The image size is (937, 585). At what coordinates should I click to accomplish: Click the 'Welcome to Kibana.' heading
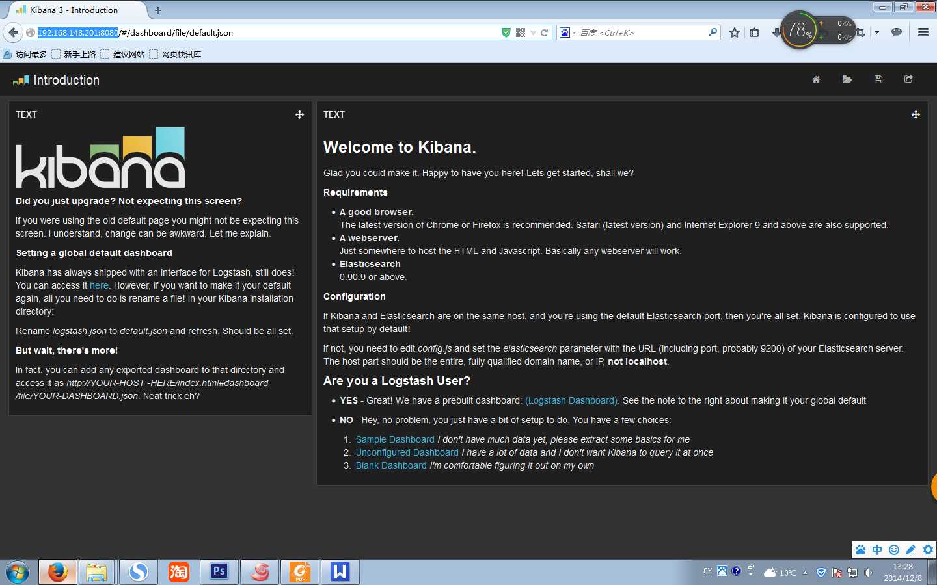pyautogui.click(x=400, y=148)
